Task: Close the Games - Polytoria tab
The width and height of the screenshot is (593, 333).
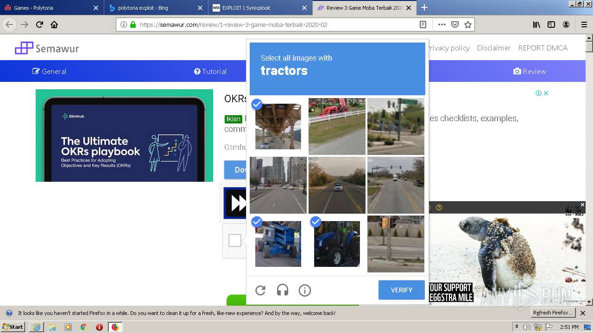Action: coord(96,8)
